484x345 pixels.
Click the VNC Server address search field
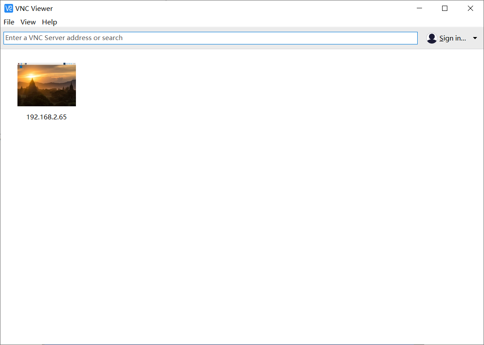pyautogui.click(x=210, y=38)
